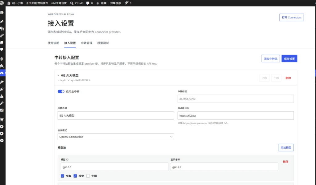This screenshot has height=185, width=316.
Task: Click the 显示名称 input field
Action: point(224,167)
